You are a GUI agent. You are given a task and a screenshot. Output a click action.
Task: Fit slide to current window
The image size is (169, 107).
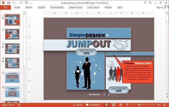164,105
